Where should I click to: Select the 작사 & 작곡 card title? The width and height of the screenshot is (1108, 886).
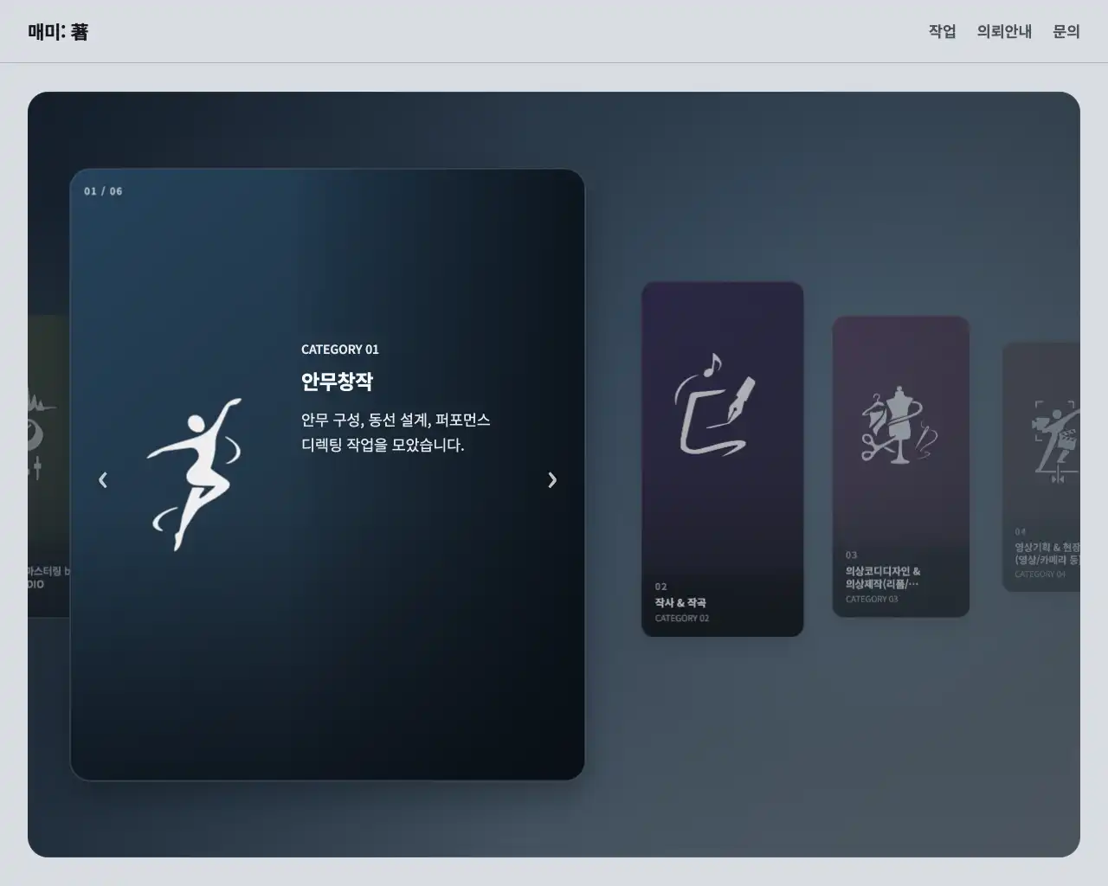pos(680,602)
